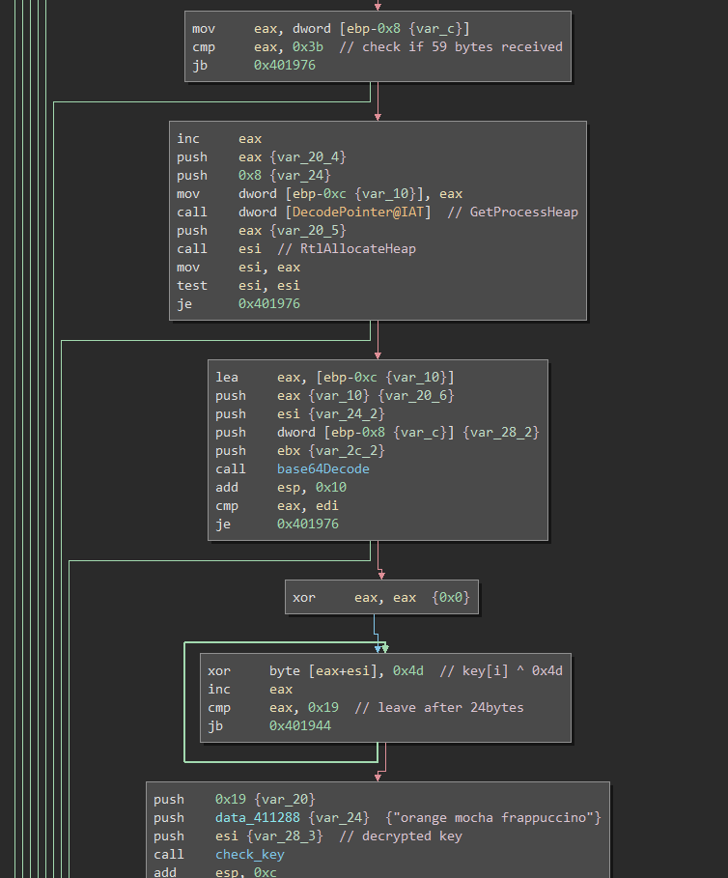Select 'push dword [ebp-0x8 {var_c}] {var_28_2}'
The image size is (728, 878).
click(x=378, y=433)
